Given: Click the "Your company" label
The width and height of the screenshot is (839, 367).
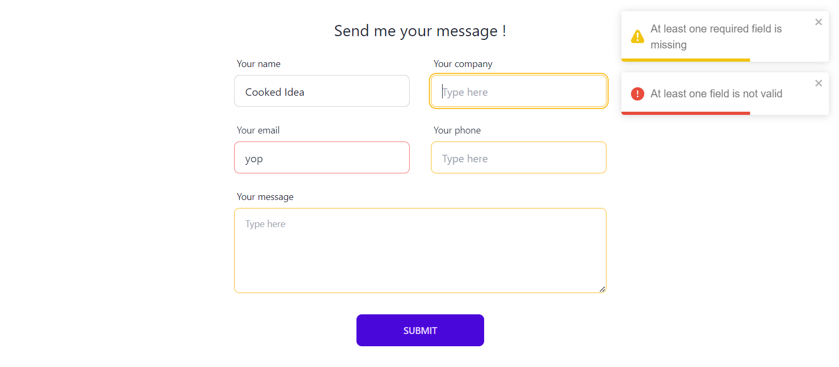Looking at the screenshot, I should 463,64.
